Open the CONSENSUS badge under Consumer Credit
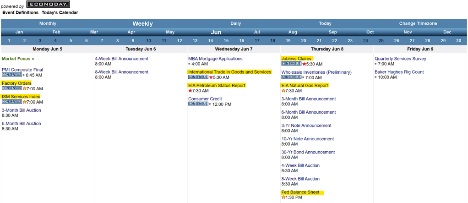 [198, 104]
